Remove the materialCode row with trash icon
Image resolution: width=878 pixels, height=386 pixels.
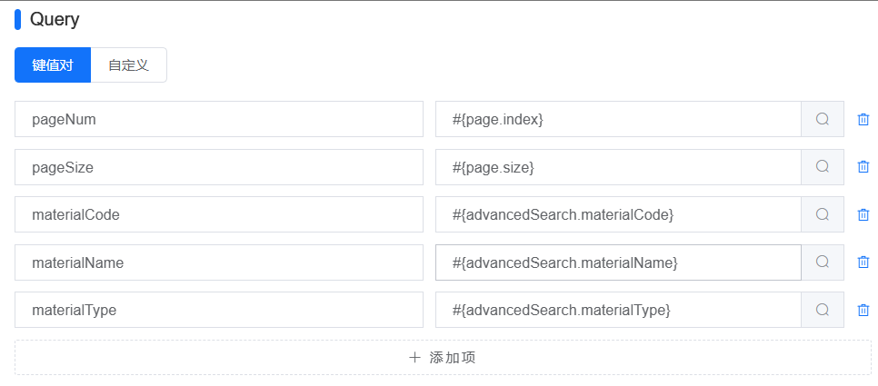tap(863, 214)
